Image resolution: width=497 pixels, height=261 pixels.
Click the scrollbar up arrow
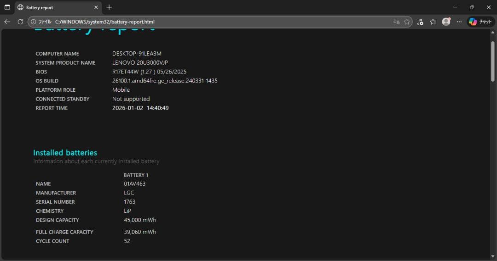pos(492,32)
